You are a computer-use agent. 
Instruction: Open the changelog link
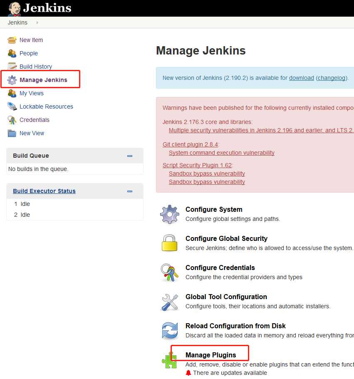(332, 78)
